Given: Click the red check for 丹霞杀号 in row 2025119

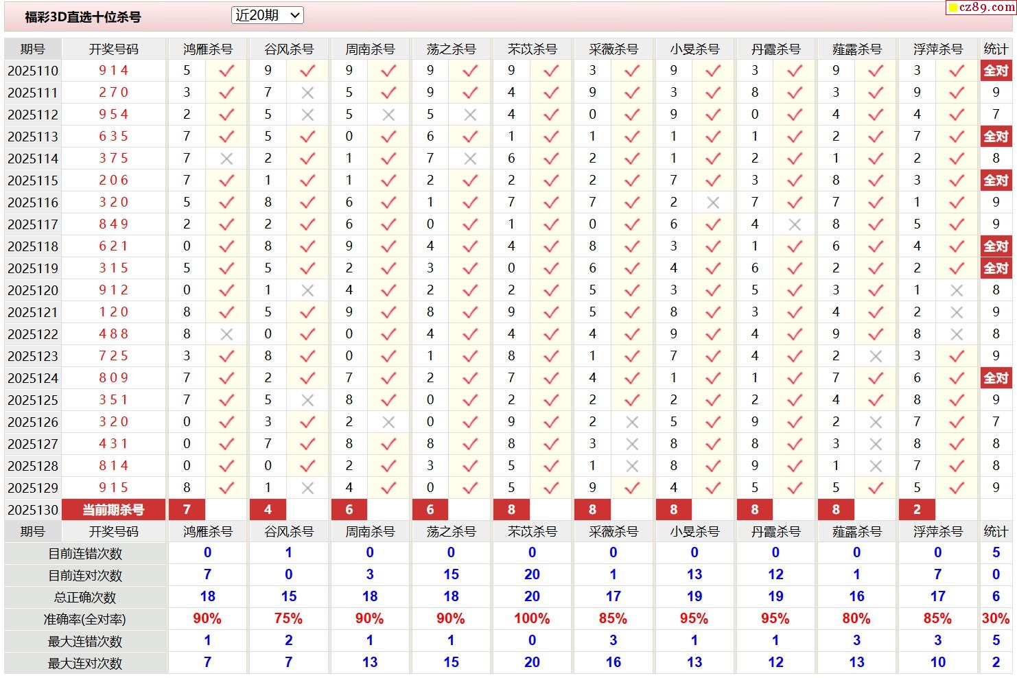Looking at the screenshot, I should (x=795, y=268).
